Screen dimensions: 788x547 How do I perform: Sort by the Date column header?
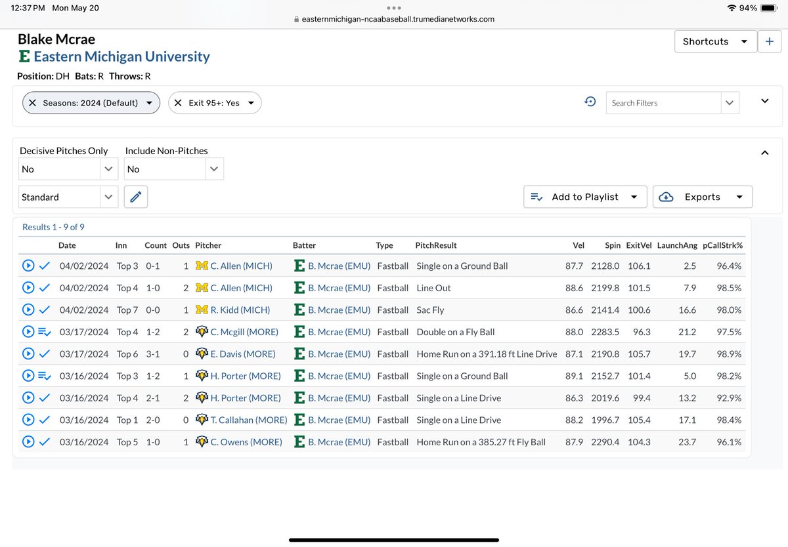tap(67, 245)
